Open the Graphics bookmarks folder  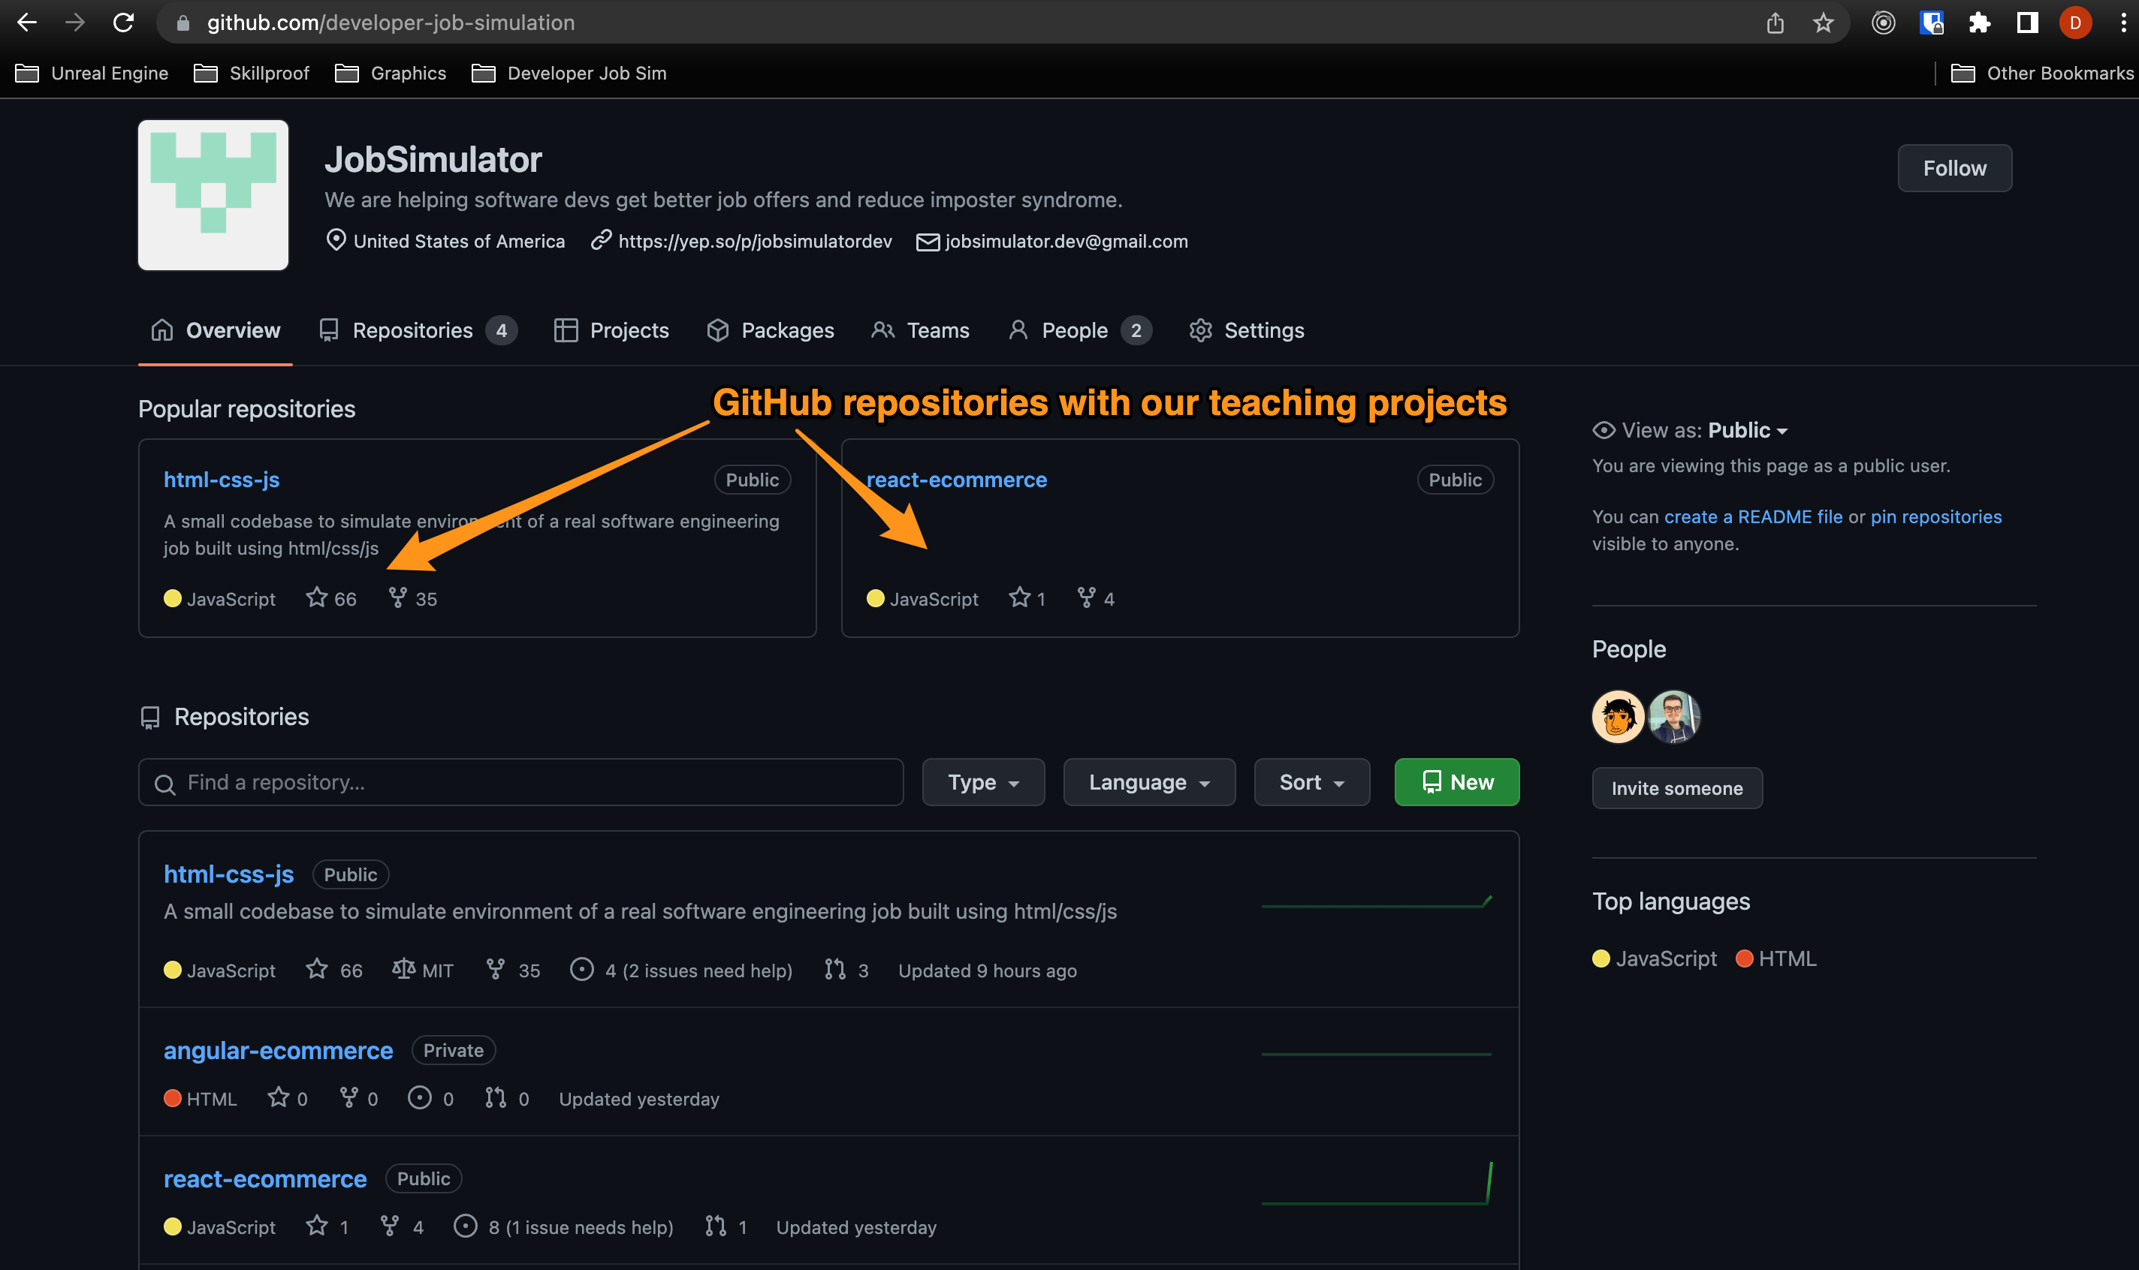[x=391, y=74]
